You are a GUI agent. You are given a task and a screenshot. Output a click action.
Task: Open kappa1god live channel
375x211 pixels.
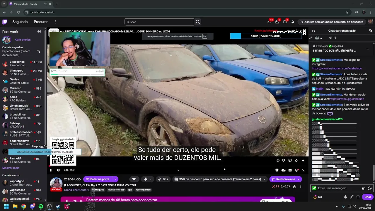point(23,183)
